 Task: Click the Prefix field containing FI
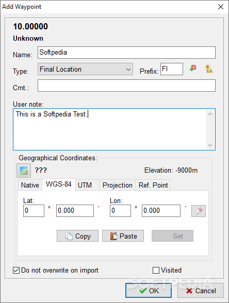[x=172, y=69]
